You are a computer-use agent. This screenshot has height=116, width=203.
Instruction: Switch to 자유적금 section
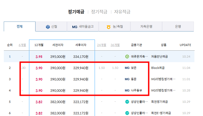(122, 12)
